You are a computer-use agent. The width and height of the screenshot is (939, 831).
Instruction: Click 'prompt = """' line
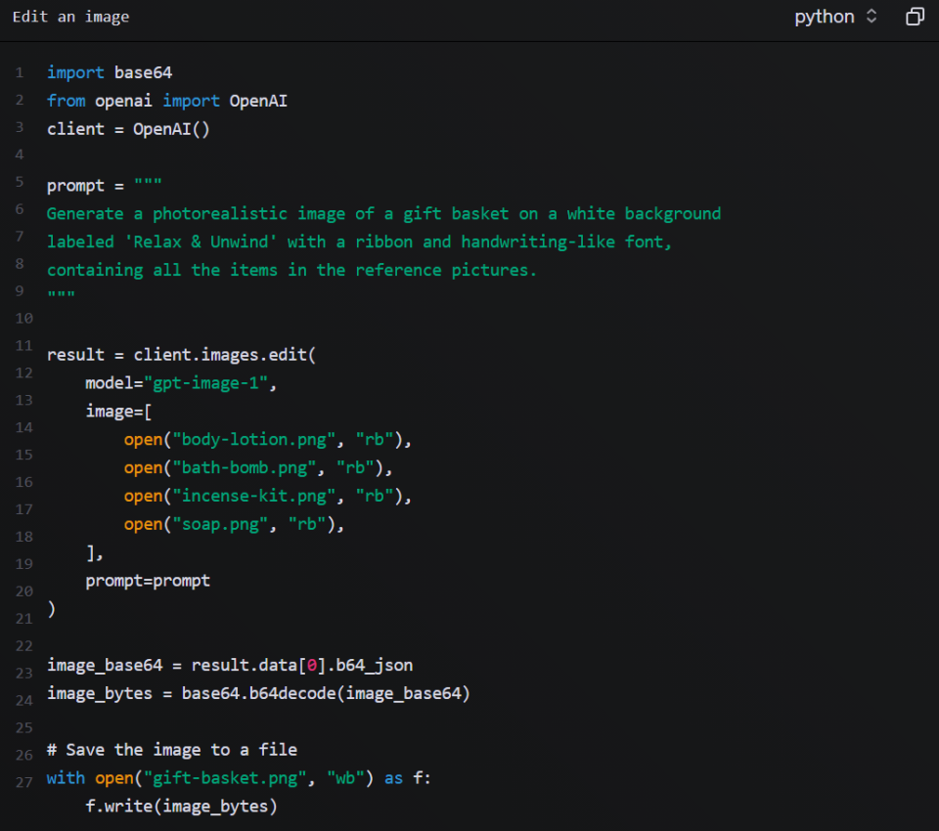click(105, 185)
